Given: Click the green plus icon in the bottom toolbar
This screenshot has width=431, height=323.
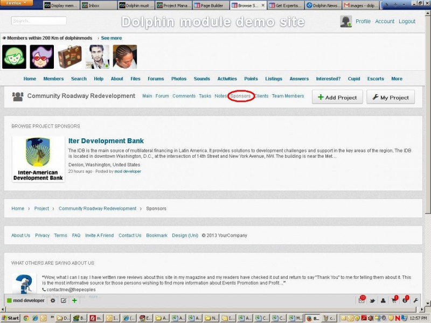Looking at the screenshot, I should [74, 300].
